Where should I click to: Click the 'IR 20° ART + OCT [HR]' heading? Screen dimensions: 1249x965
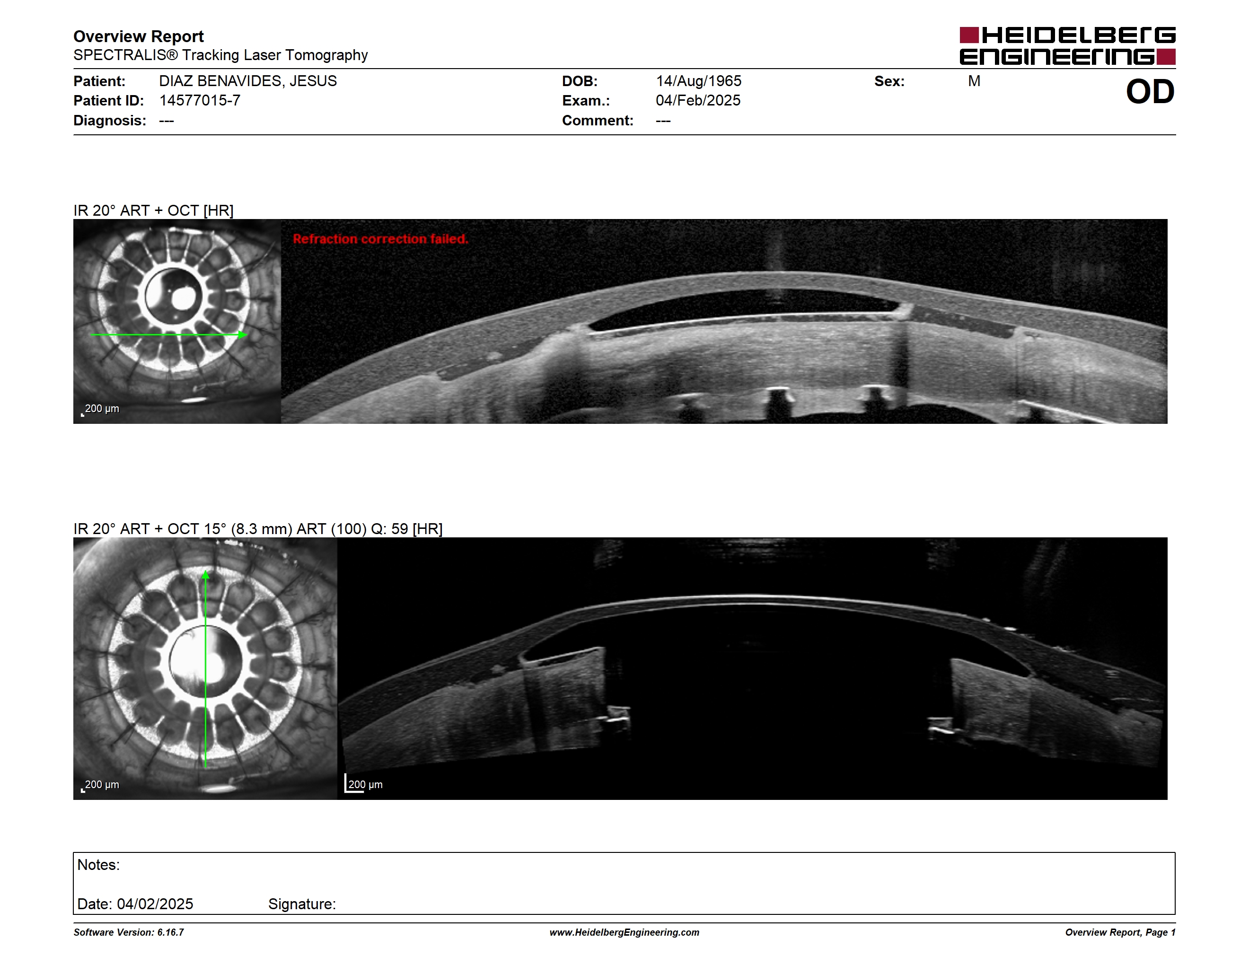[x=153, y=211]
